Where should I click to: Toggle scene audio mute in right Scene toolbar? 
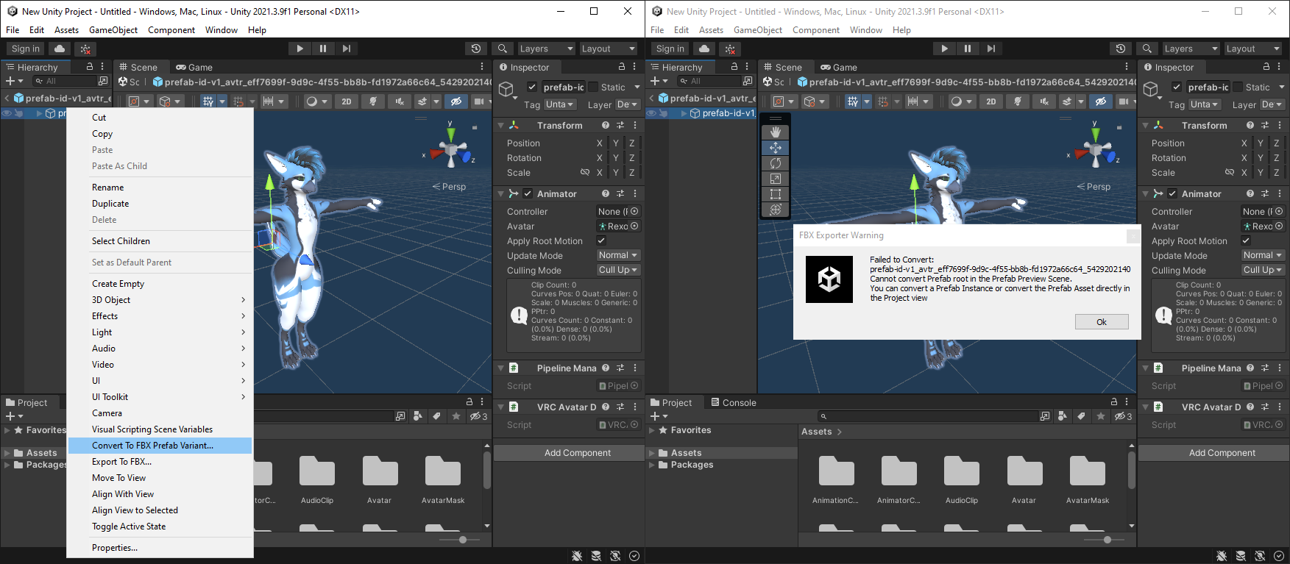click(x=1044, y=101)
